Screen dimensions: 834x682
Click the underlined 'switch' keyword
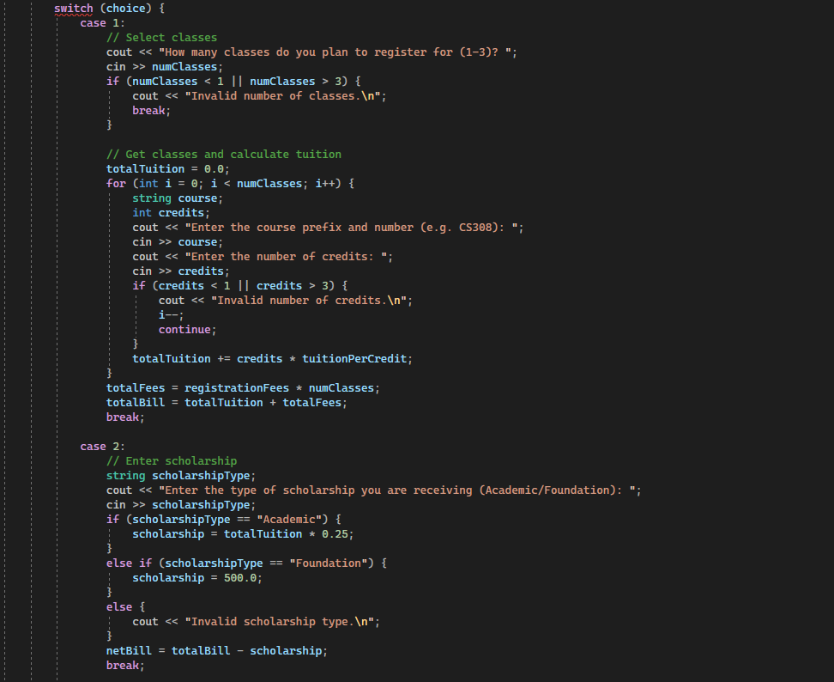[x=72, y=8]
